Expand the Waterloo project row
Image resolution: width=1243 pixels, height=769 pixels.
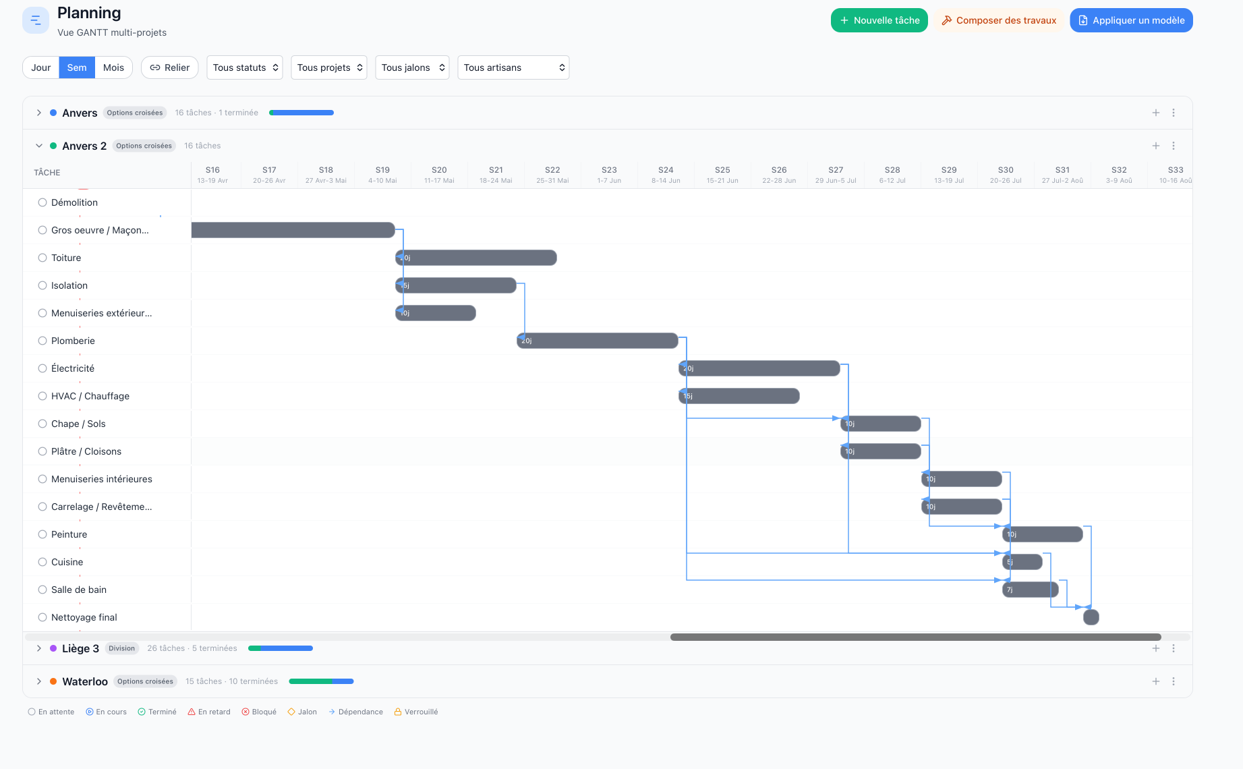point(39,681)
